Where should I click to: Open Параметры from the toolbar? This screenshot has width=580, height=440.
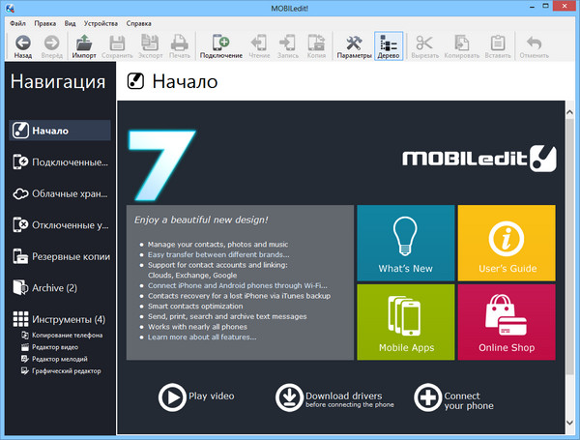[x=354, y=46]
